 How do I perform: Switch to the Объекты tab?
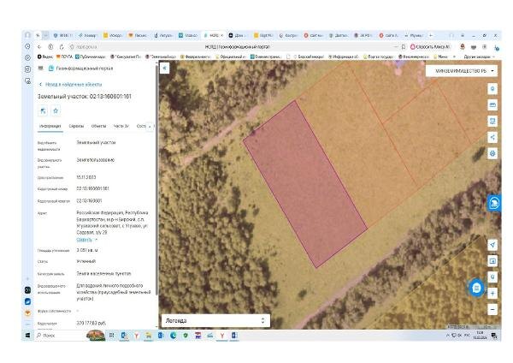click(98, 126)
